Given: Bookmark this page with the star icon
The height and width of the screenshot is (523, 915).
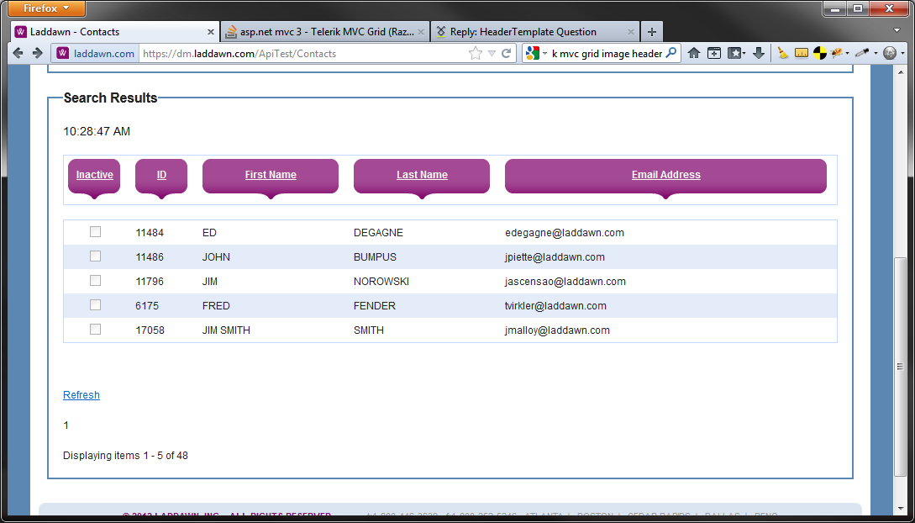Looking at the screenshot, I should (x=476, y=54).
